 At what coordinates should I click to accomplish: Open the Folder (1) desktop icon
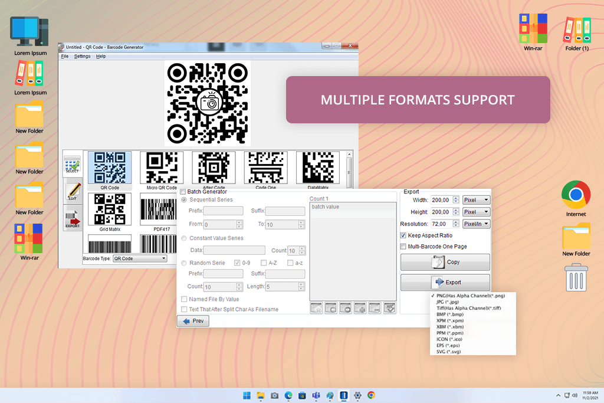pyautogui.click(x=577, y=34)
